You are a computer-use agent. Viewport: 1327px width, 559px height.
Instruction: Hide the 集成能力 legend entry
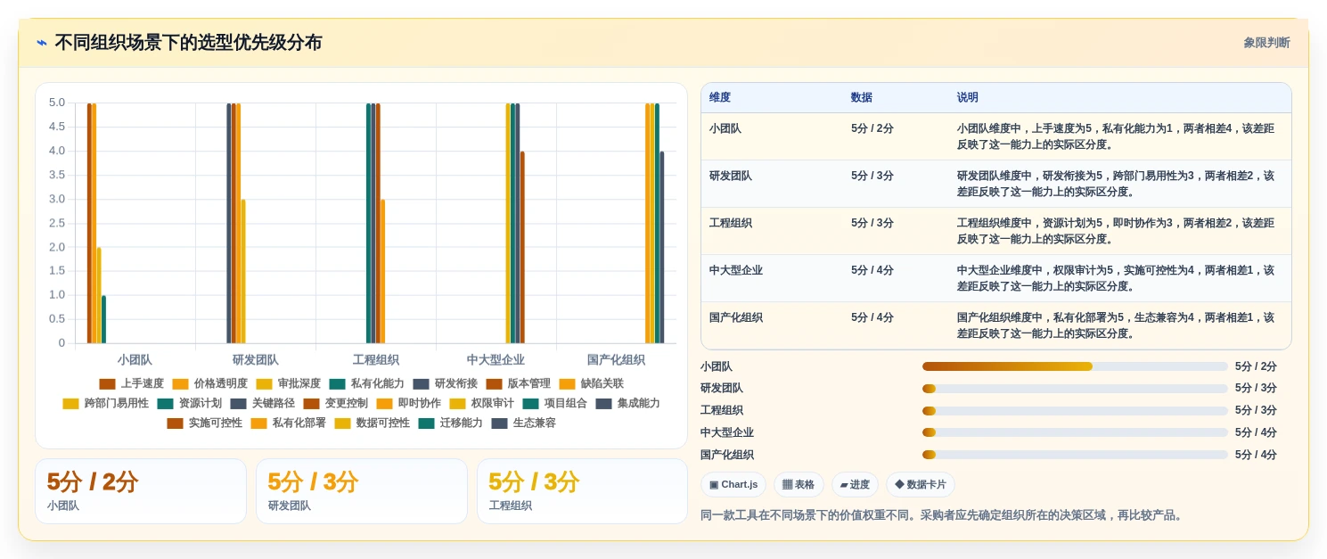click(x=627, y=403)
